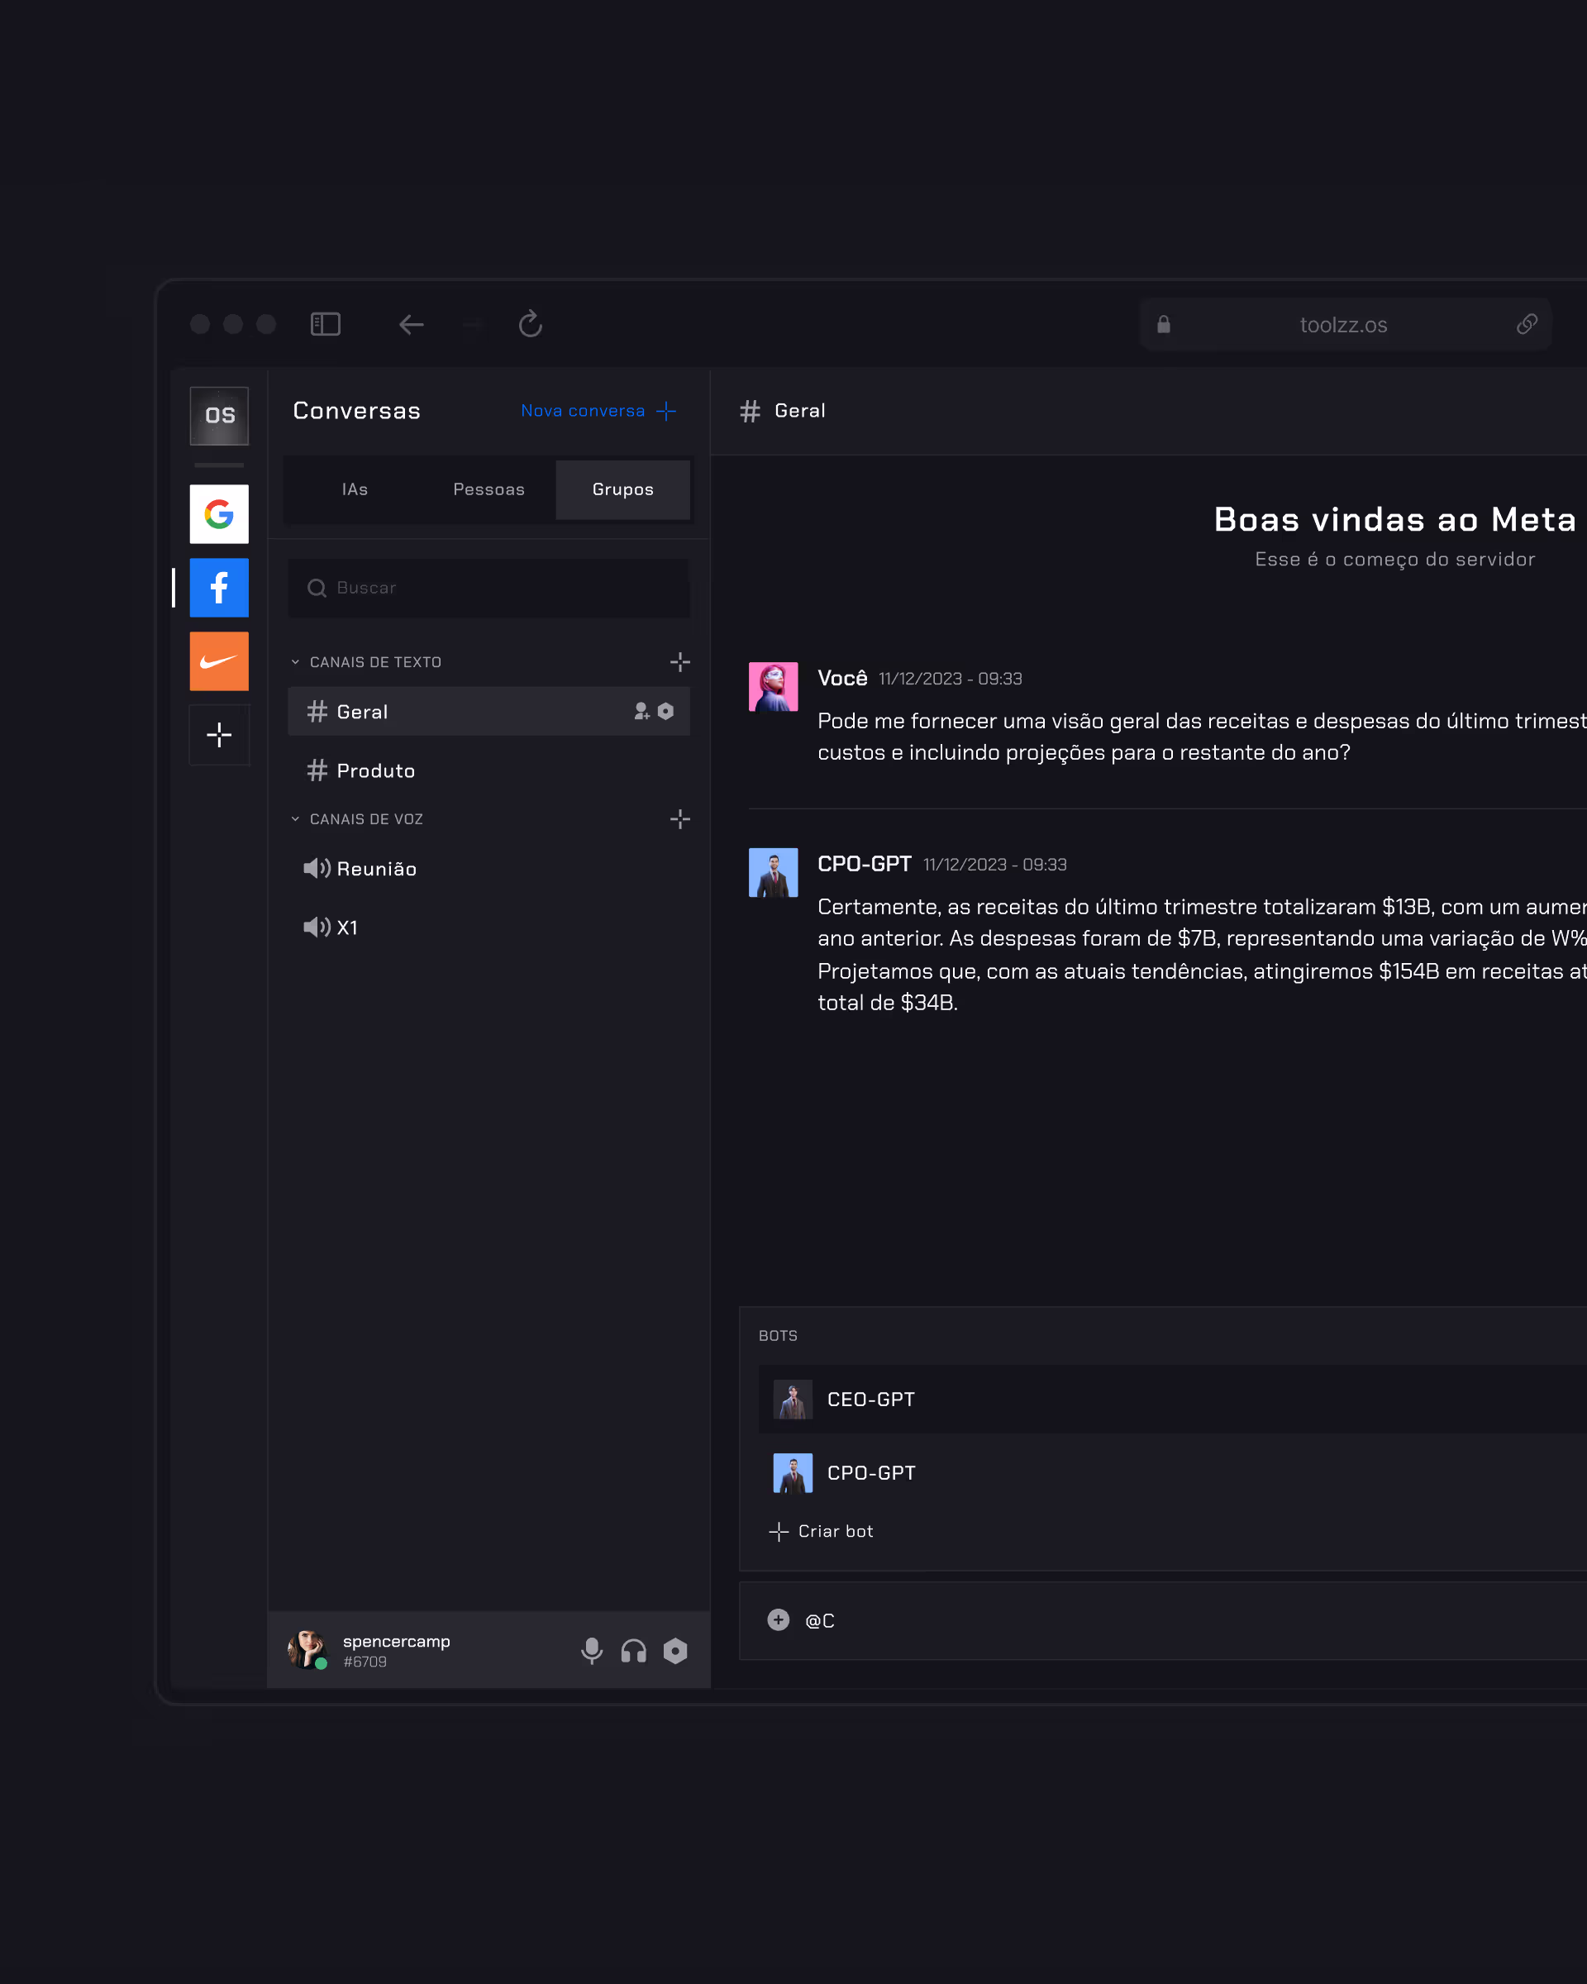Click the browser sidebar toggle icon
Screen dimensions: 1587x1984
326,324
